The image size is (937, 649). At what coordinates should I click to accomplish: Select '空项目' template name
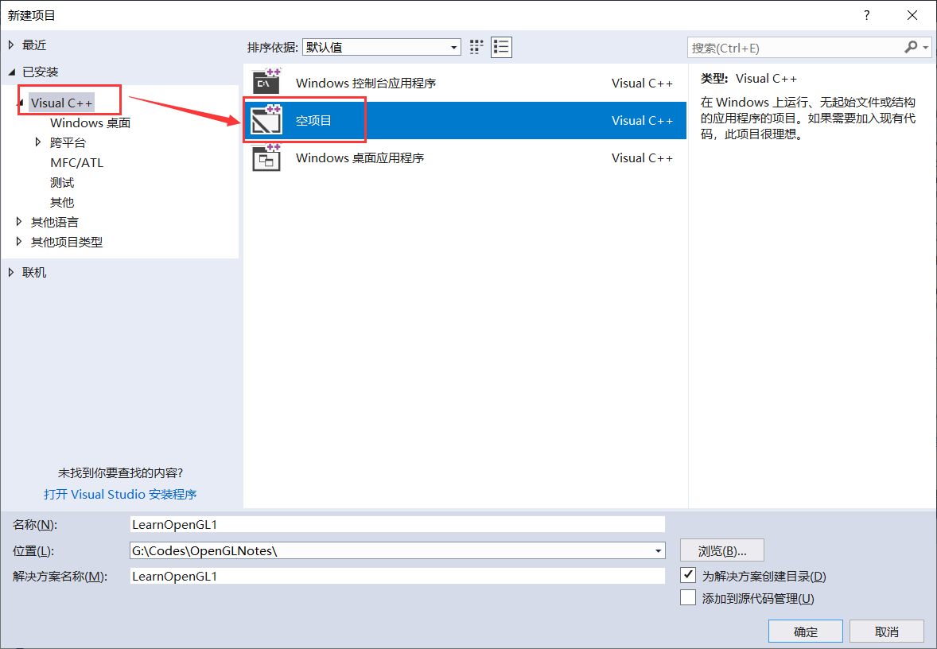coord(313,120)
